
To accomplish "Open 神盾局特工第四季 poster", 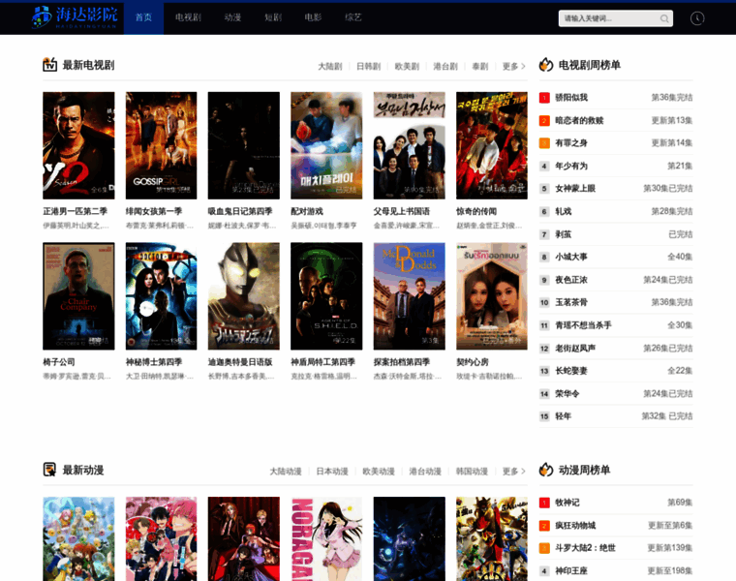I will pyautogui.click(x=326, y=296).
